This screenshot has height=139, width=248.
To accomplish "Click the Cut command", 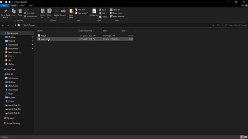I will pos(27,10).
